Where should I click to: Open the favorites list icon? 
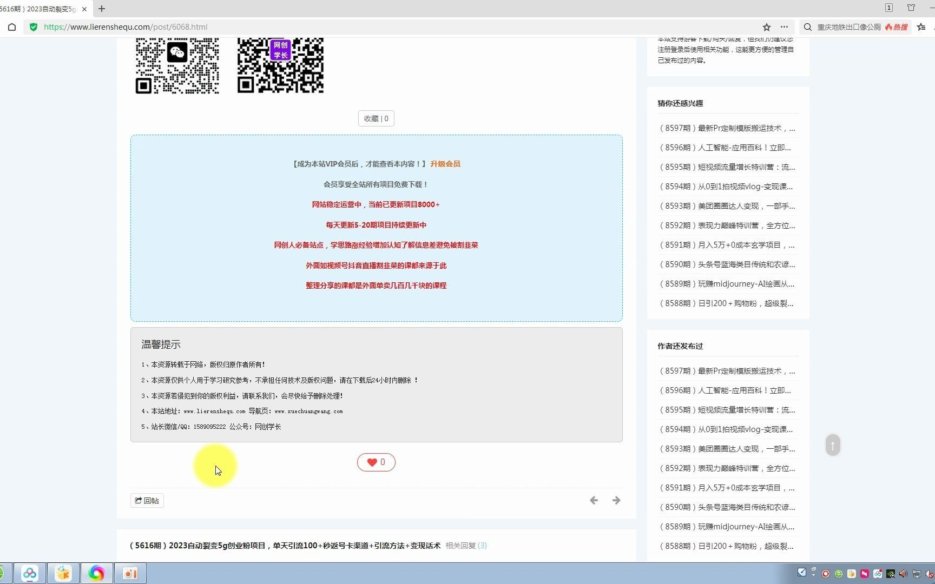tap(921, 27)
